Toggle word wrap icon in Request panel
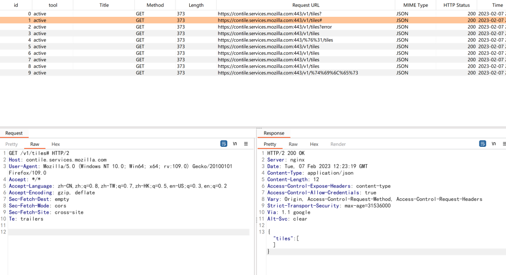The height and width of the screenshot is (275, 506). [x=224, y=144]
